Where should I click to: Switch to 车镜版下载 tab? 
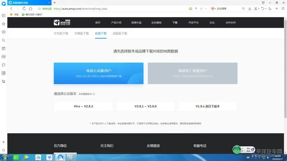coord(82,34)
